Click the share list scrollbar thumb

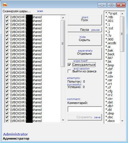pyautogui.click(x=63, y=44)
